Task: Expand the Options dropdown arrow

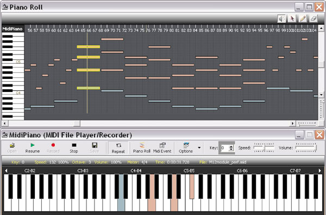Action: (x=199, y=148)
